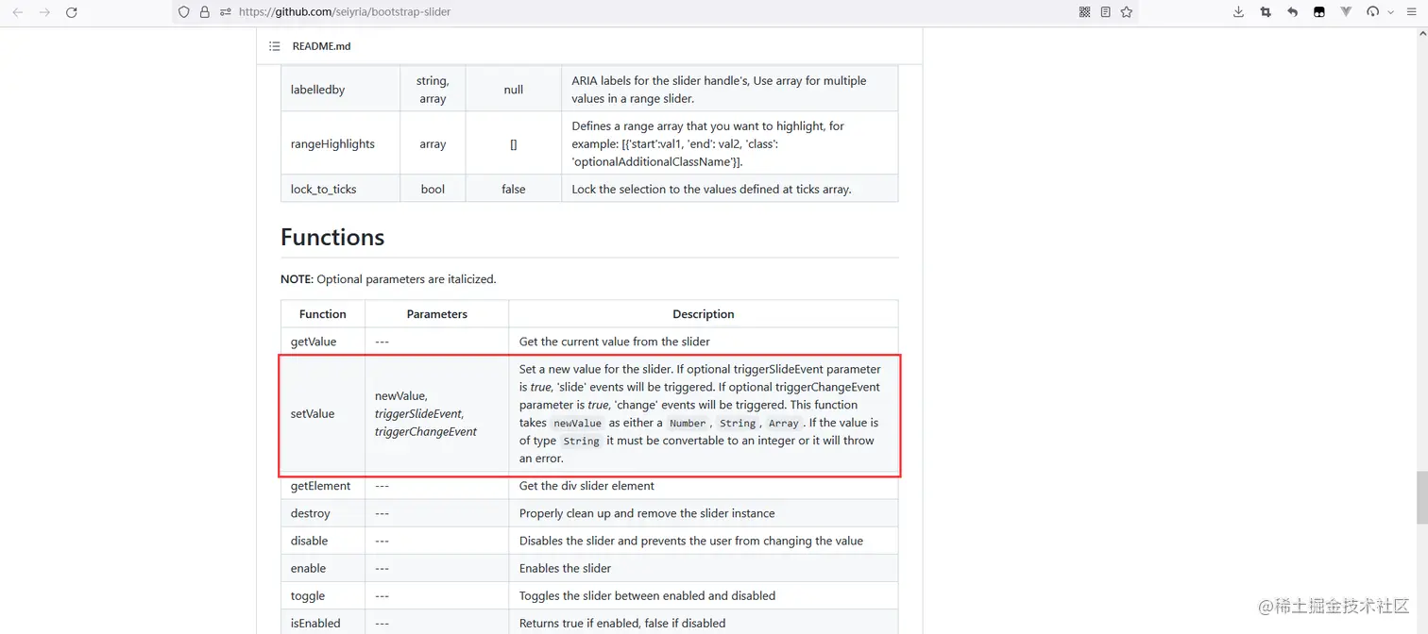Click 'Toggles the slider between enabled' text
The image size is (1428, 634).
(x=647, y=595)
